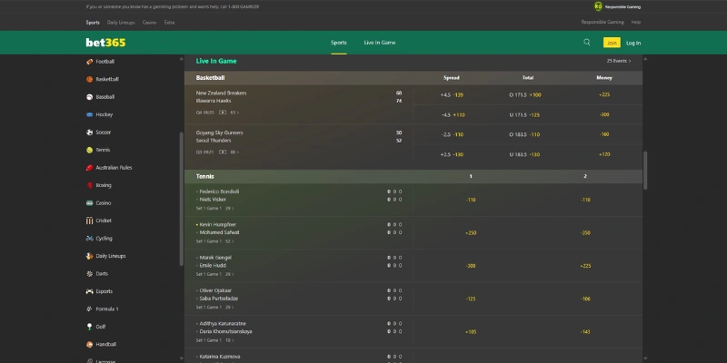The height and width of the screenshot is (363, 727).
Task: Expand 29 markets for Bondioli vs Visker
Action: [x=230, y=209]
